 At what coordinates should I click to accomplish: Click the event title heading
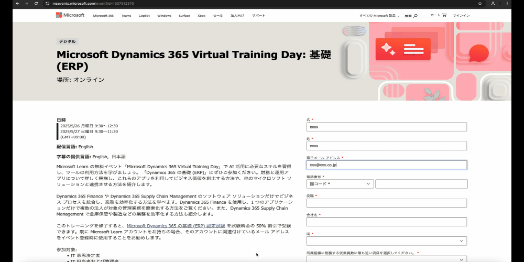[194, 60]
